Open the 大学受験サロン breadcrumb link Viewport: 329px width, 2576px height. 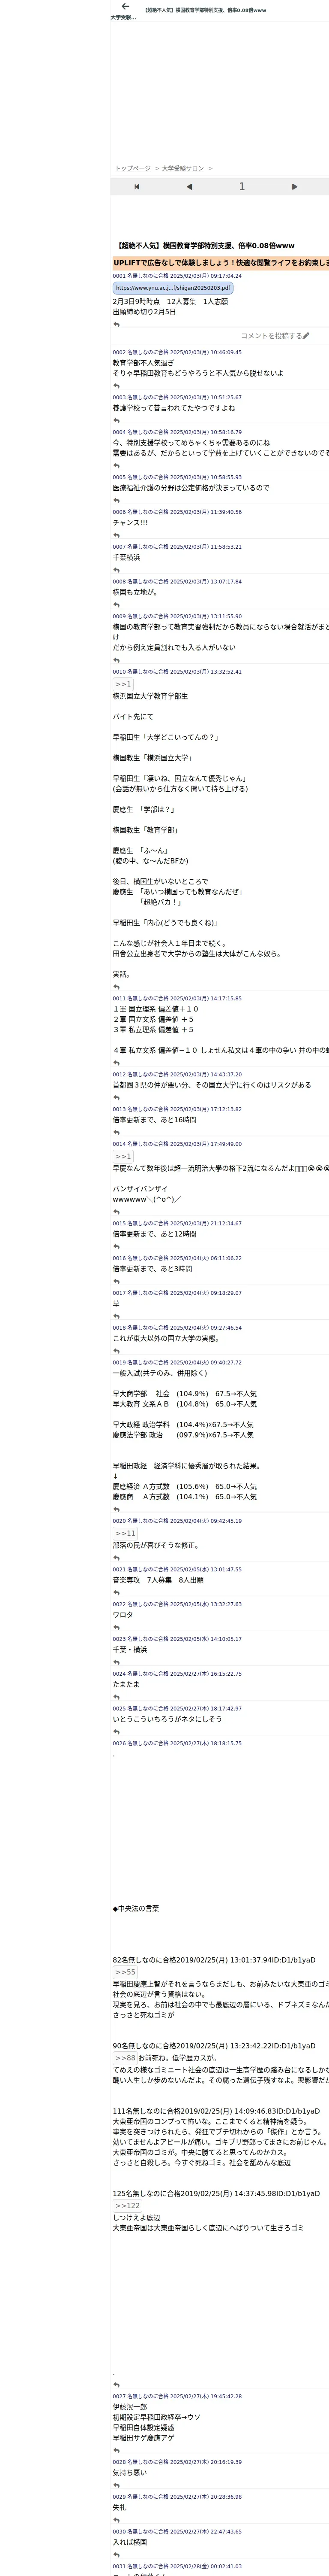coord(182,168)
